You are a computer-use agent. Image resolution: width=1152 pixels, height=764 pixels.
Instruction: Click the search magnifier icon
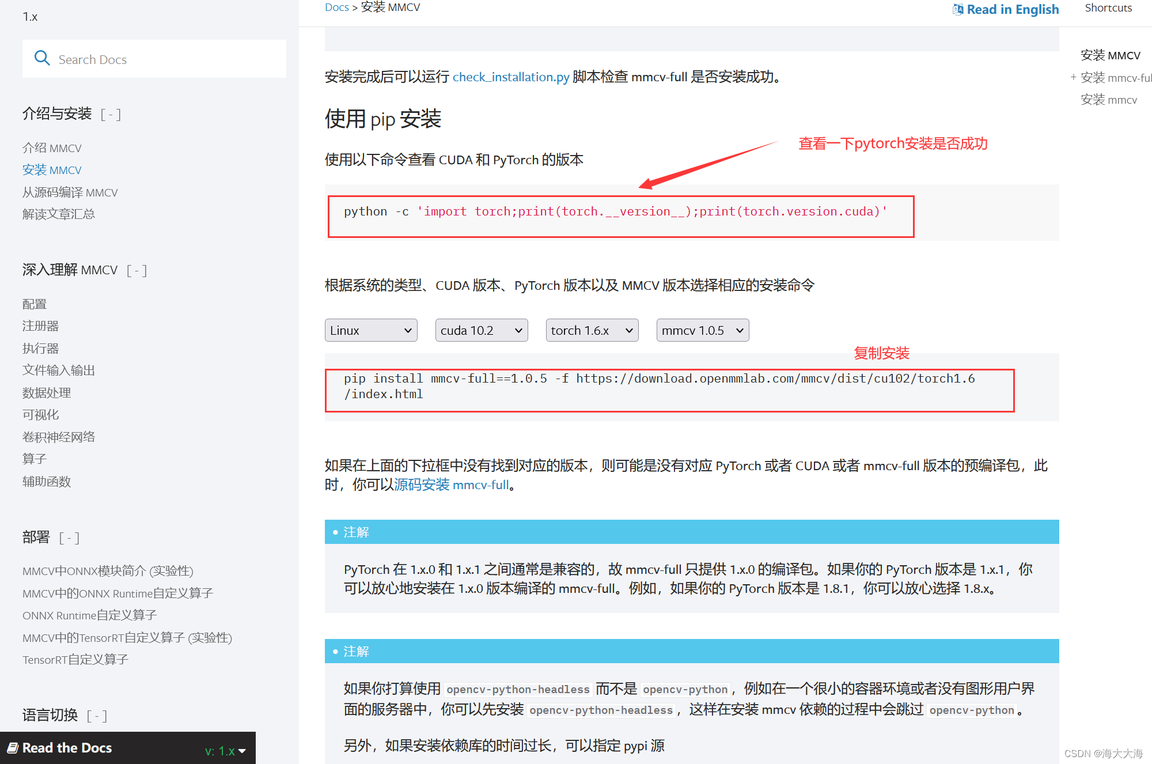point(41,58)
